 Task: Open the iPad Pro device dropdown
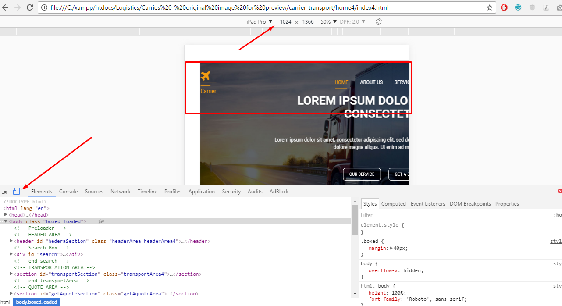tap(259, 21)
